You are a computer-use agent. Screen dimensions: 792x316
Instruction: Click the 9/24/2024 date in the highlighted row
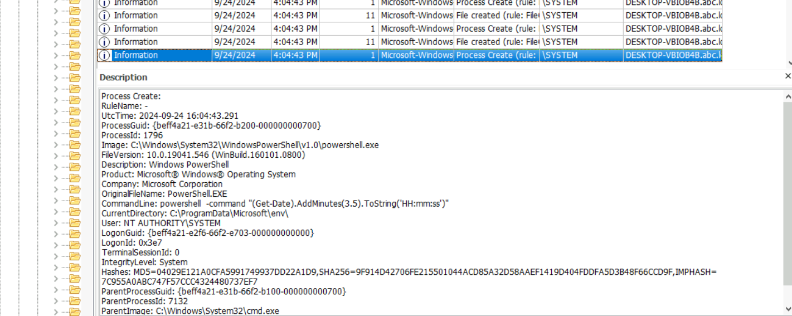point(235,55)
